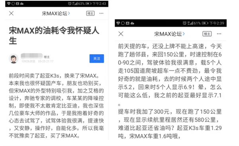Tap the alarm clock icon beside 63%
Viewport: 239px width, 146px height.
[70, 4]
